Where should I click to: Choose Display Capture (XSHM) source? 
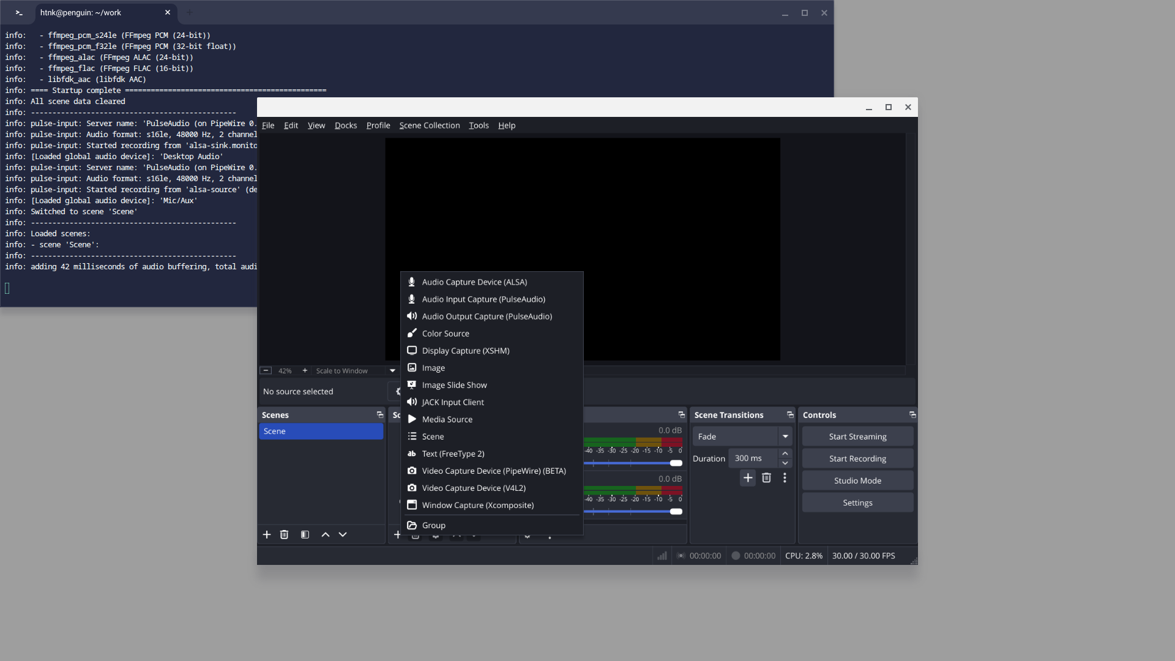point(465,351)
